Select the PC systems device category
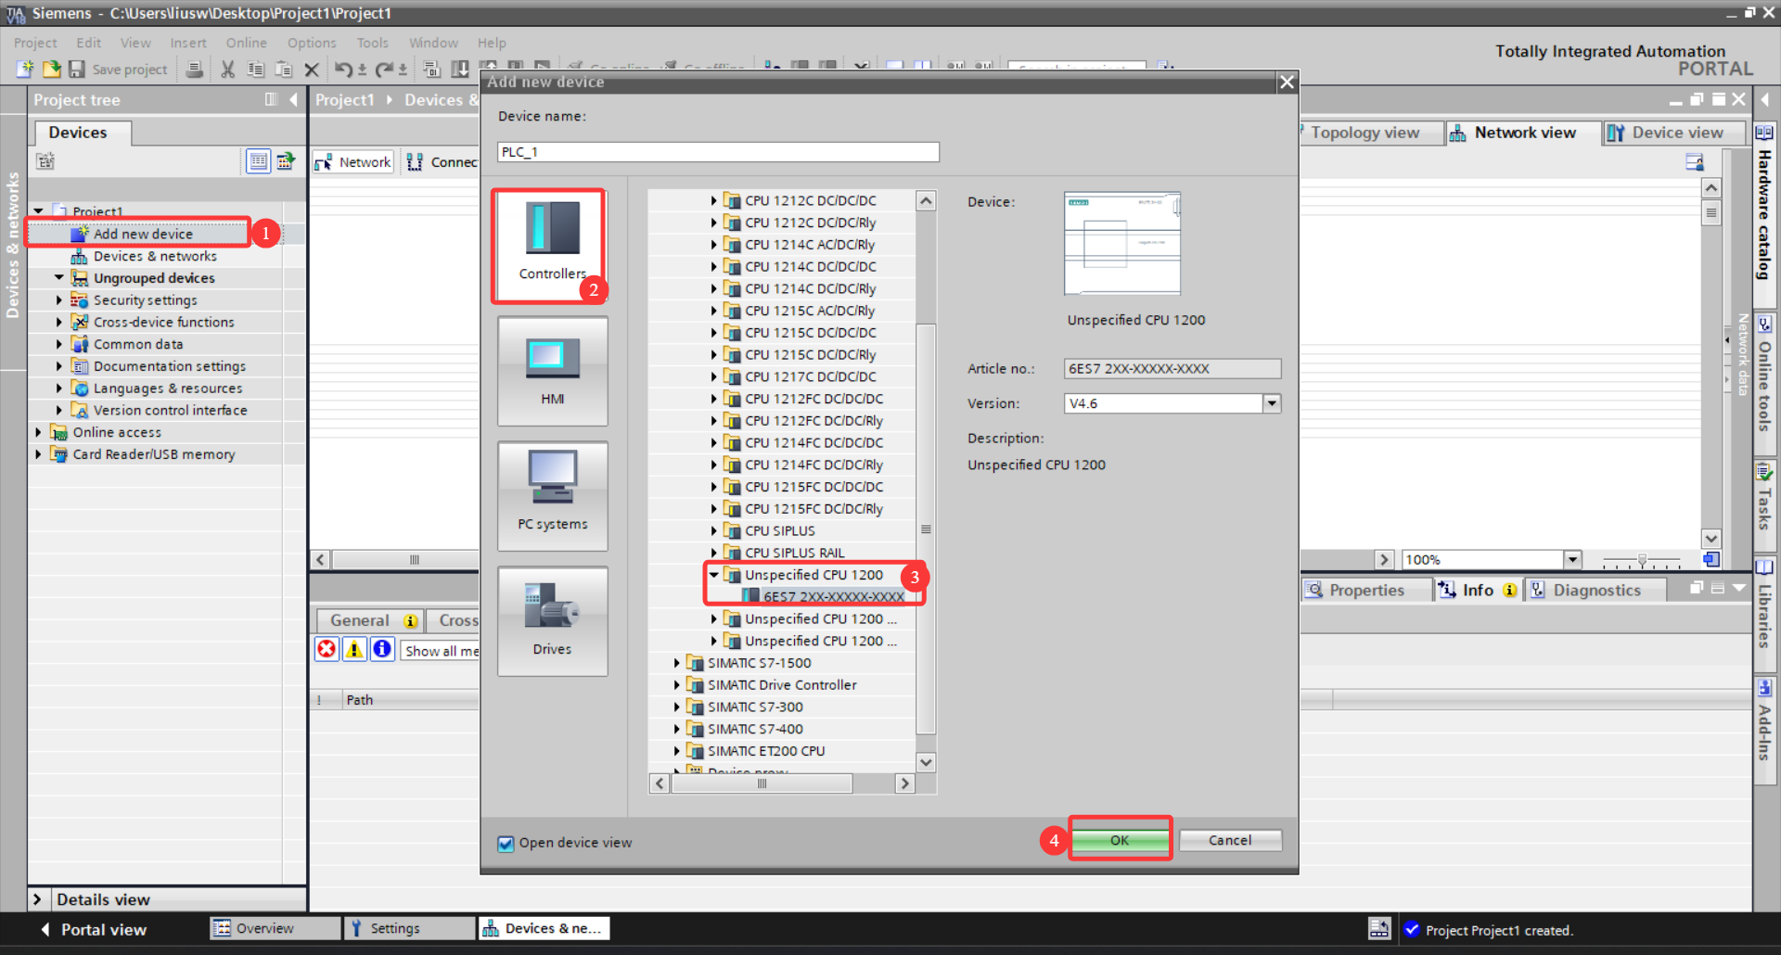The image size is (1781, 955). [x=552, y=496]
